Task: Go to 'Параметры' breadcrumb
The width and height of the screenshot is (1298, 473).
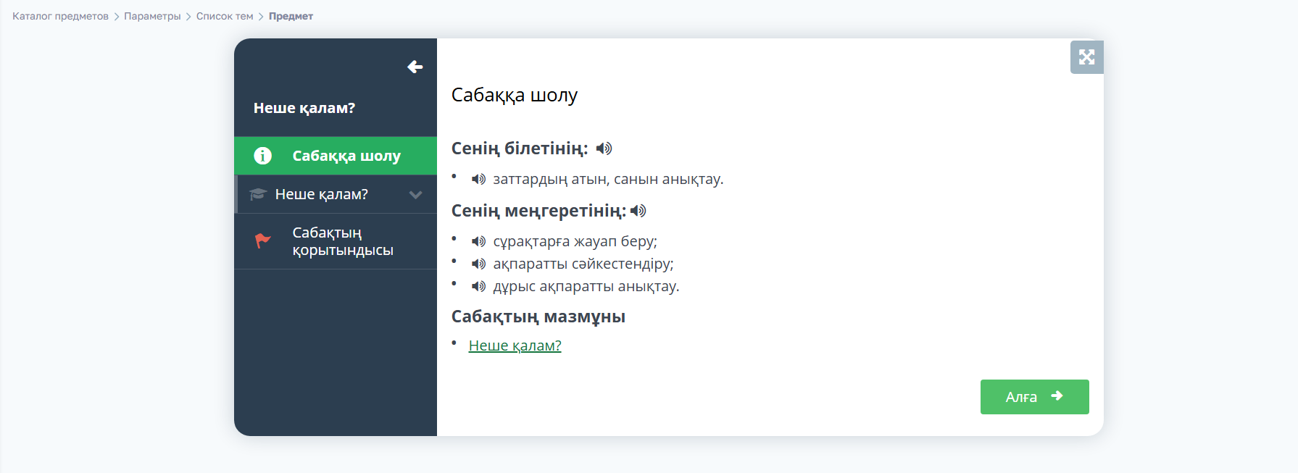Action: click(152, 16)
